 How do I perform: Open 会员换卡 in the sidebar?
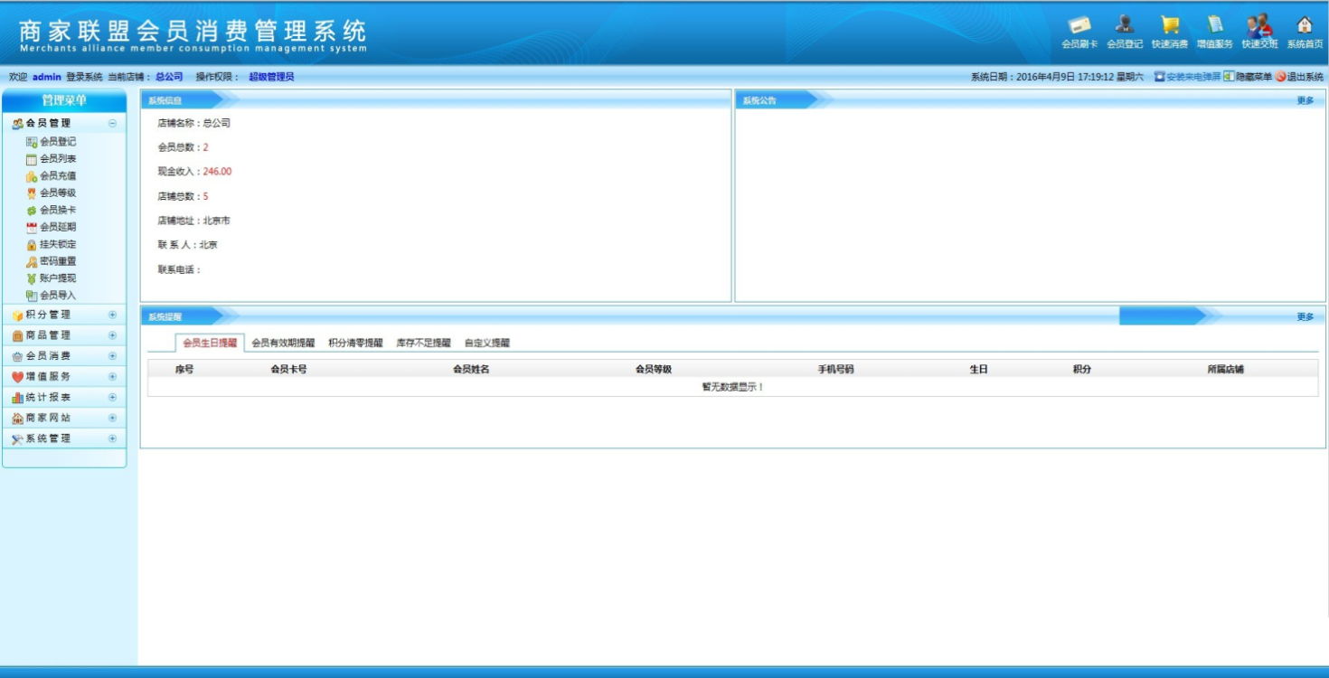click(51, 210)
